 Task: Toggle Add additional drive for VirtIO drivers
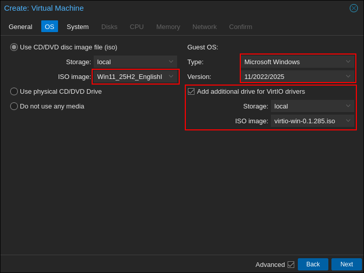[x=191, y=91]
